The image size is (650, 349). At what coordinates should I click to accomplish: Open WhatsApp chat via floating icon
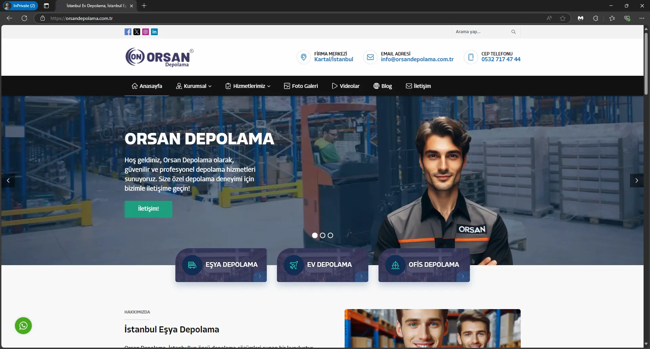click(x=23, y=325)
